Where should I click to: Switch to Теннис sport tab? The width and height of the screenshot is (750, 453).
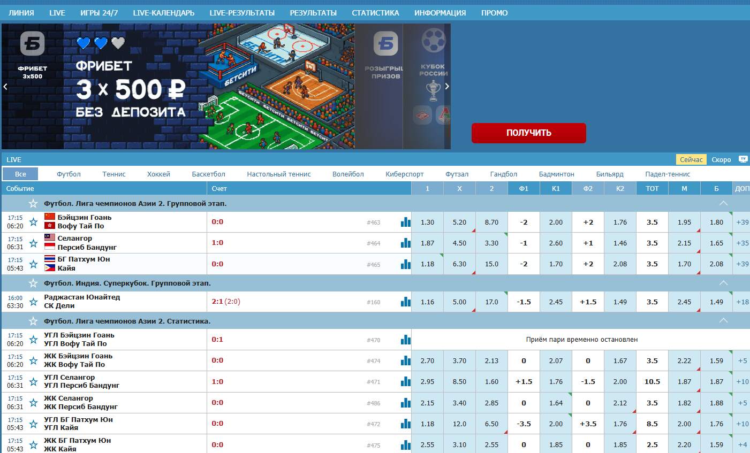114,174
